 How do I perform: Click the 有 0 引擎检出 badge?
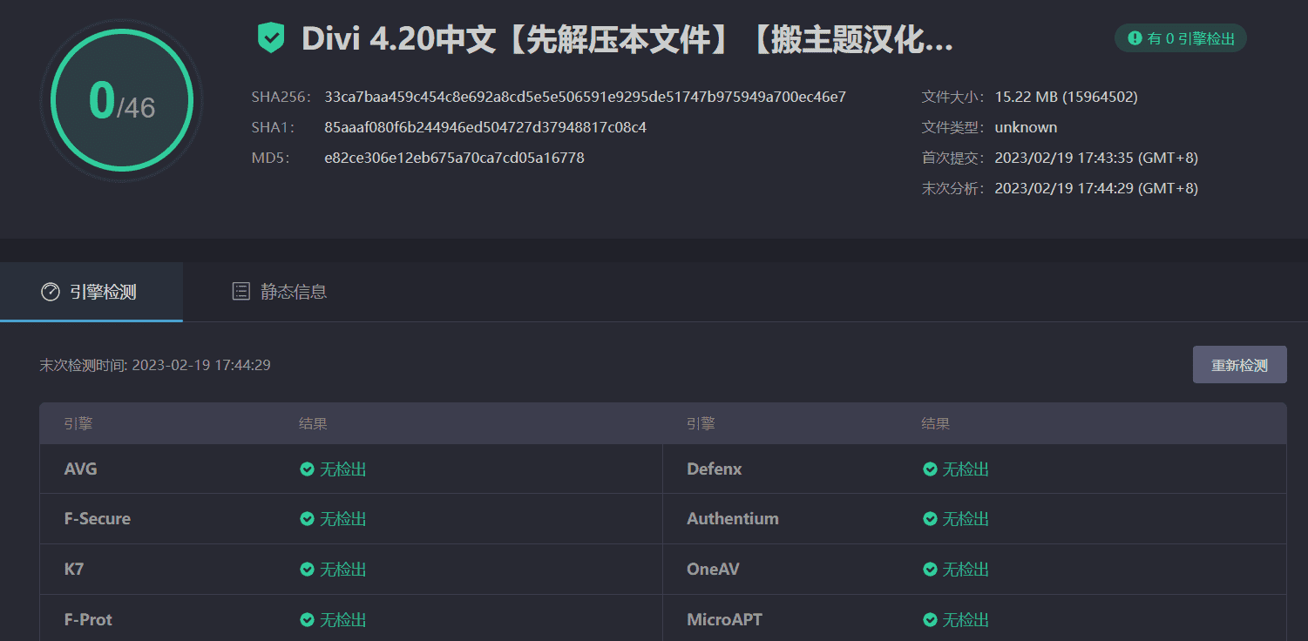point(1181,38)
